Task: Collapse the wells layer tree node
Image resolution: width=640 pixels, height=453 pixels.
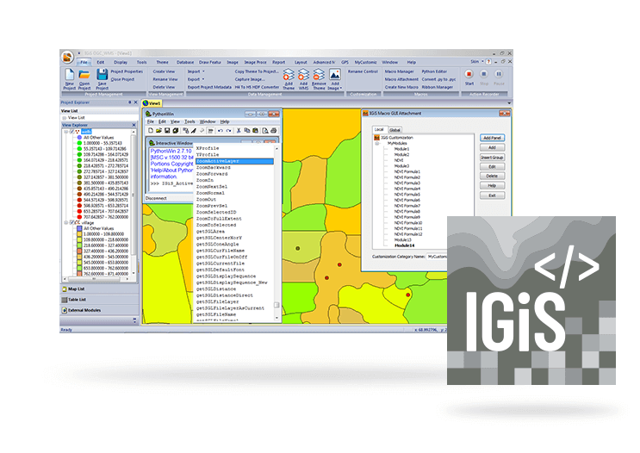Action: (66, 132)
